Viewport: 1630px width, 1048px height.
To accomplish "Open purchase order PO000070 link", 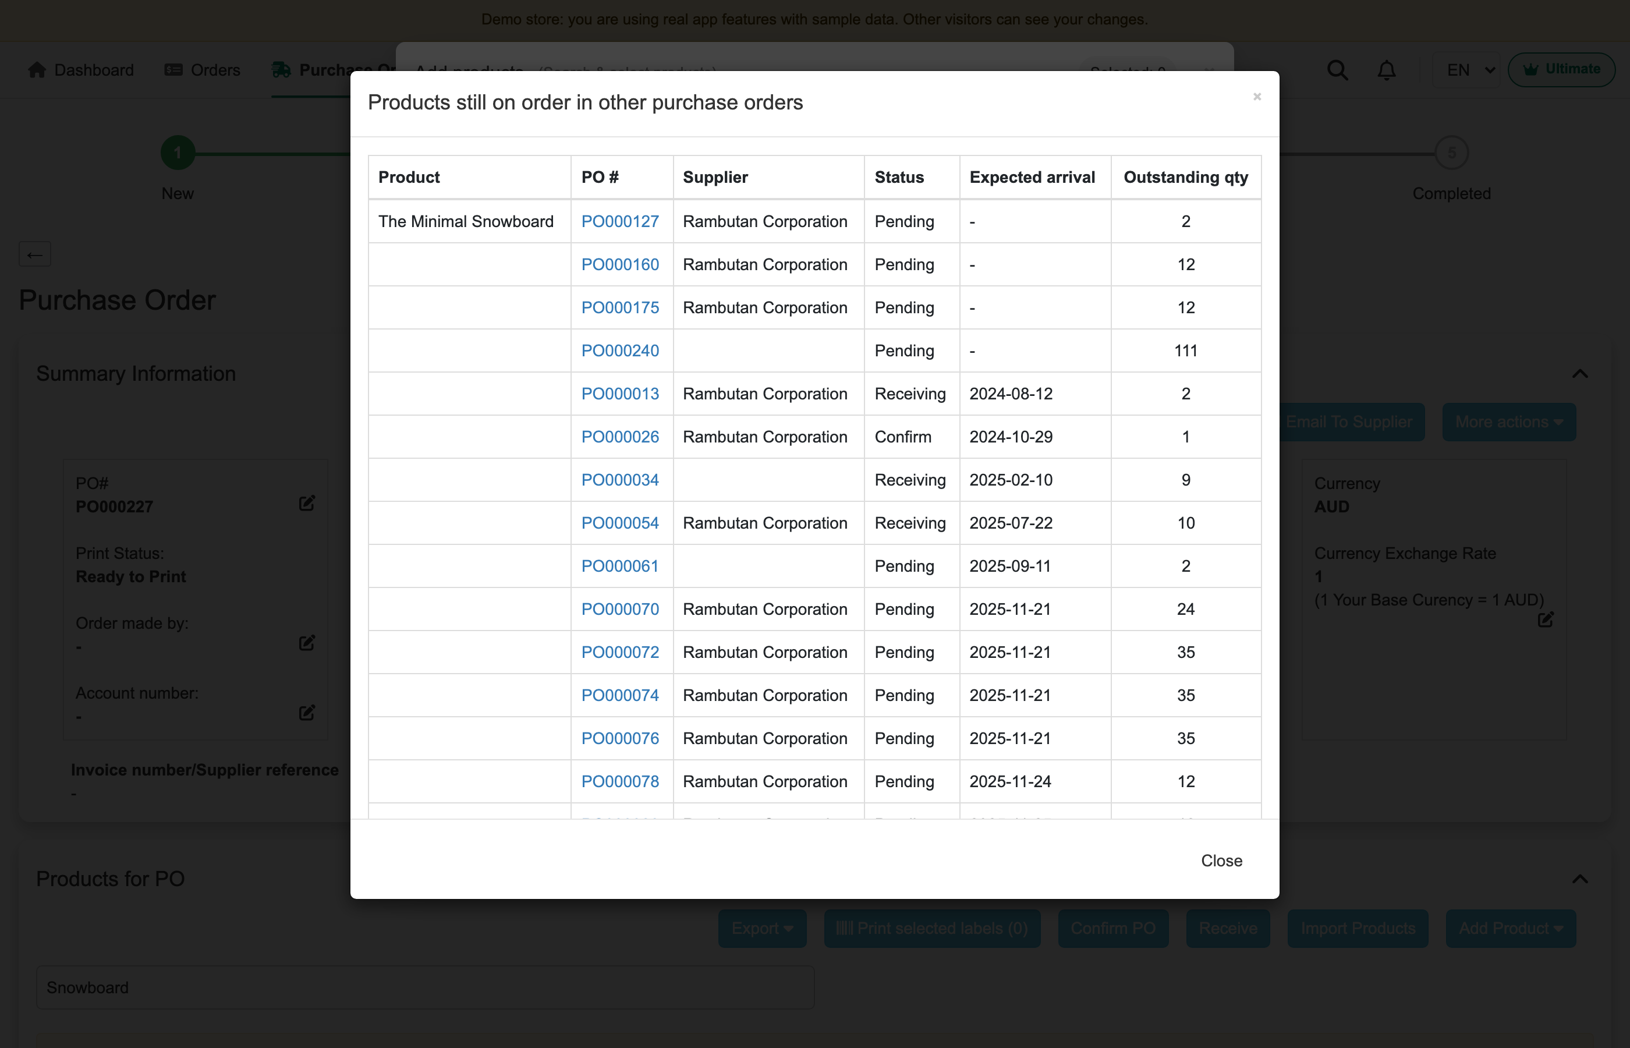I will tap(620, 609).
